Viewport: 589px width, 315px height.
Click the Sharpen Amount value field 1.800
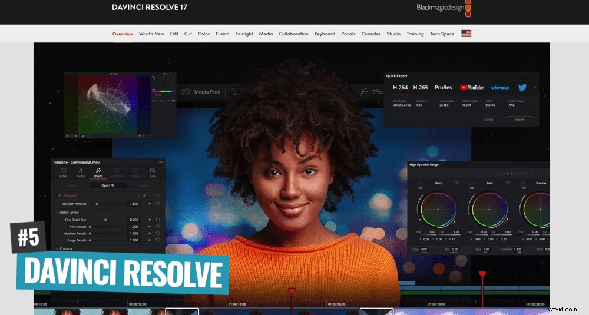(x=134, y=204)
